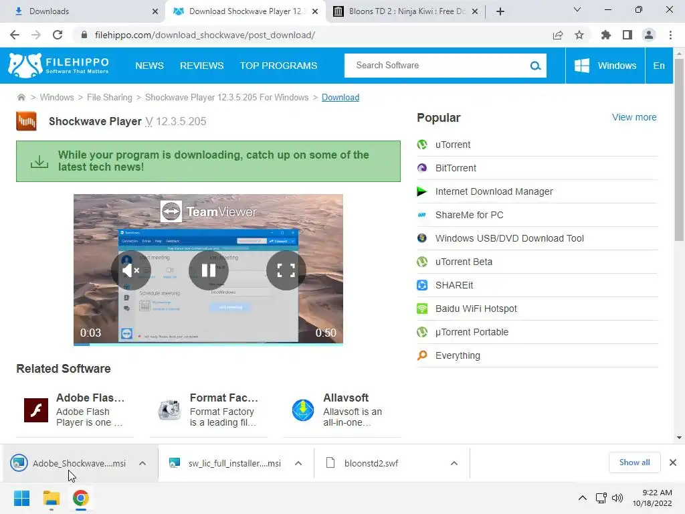Click the Windows USB/DVD Download Tool icon

point(422,238)
